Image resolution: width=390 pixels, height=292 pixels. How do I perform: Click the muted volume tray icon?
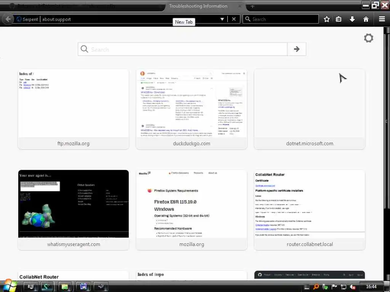pyautogui.click(x=352, y=287)
